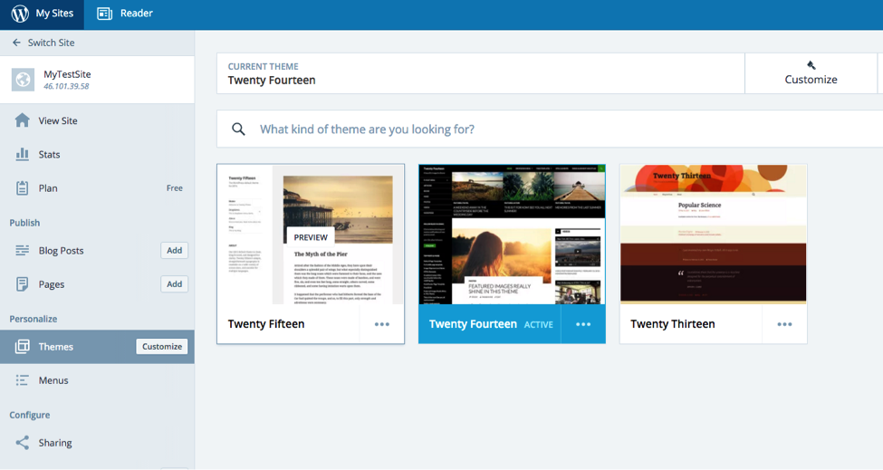Open Twenty Fourteen theme thumbnail
This screenshot has height=470, width=883.
pos(512,235)
